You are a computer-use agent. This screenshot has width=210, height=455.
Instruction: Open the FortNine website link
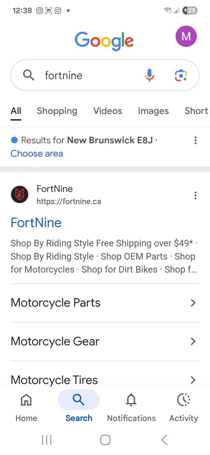36,222
